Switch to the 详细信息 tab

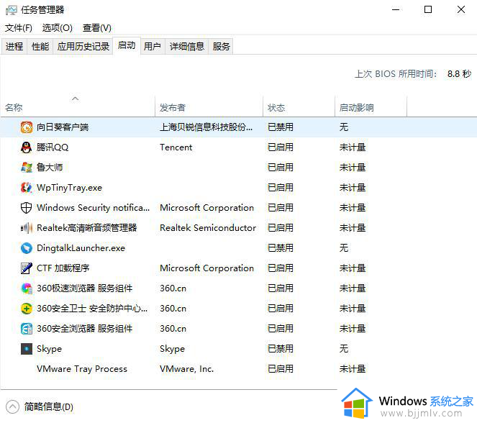[187, 47]
